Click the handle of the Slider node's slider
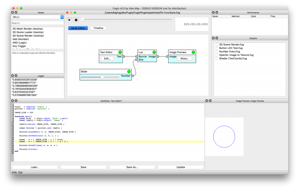The width and height of the screenshot is (299, 190). point(102,77)
